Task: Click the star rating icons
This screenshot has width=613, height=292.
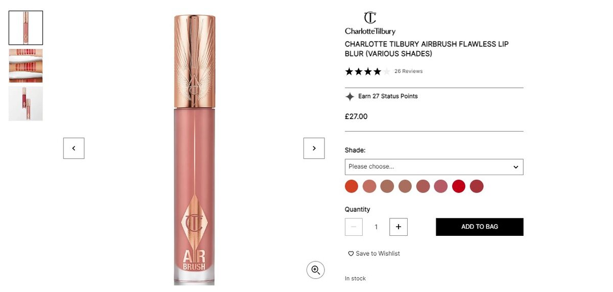Action: [x=367, y=71]
